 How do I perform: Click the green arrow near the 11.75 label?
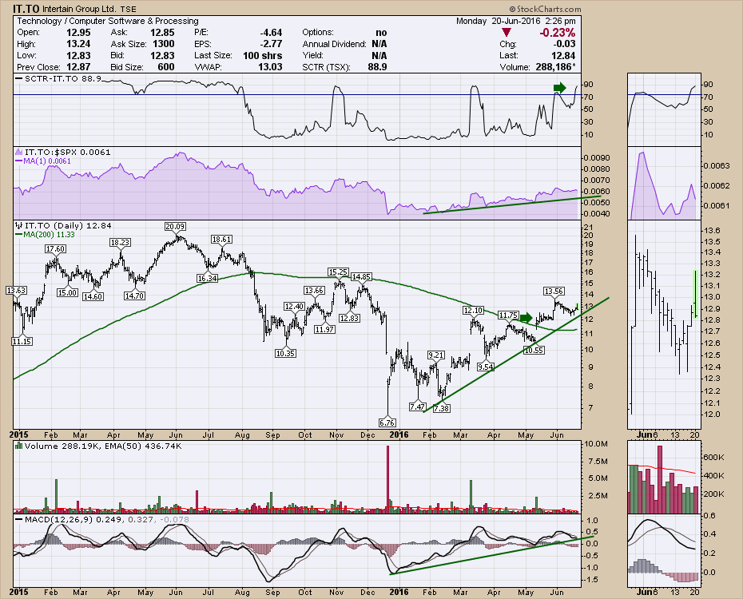[x=524, y=318]
